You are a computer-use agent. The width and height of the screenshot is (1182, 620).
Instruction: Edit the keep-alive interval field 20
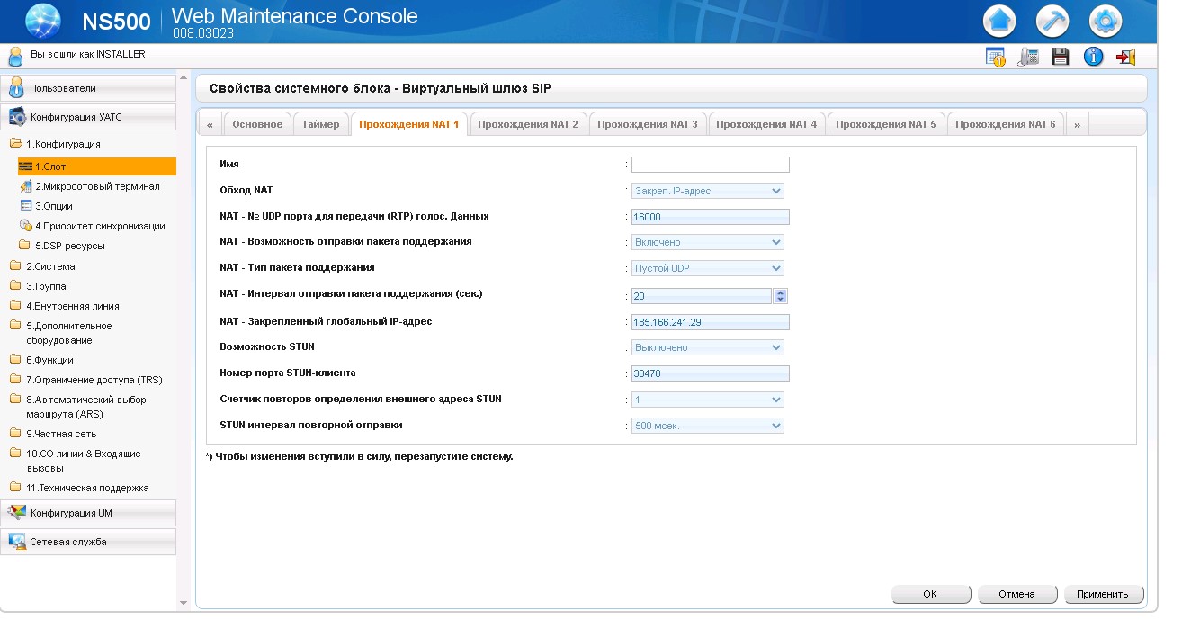pyautogui.click(x=702, y=296)
